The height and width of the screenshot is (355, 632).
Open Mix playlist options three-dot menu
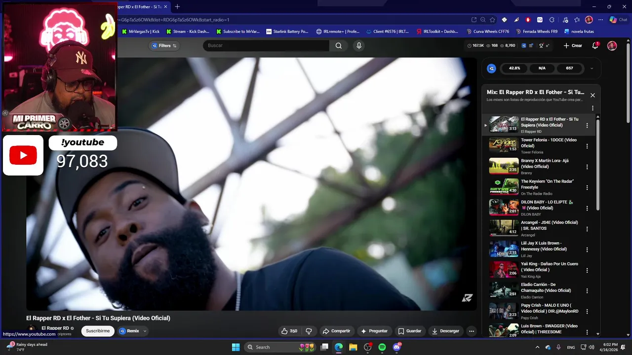[x=592, y=108]
